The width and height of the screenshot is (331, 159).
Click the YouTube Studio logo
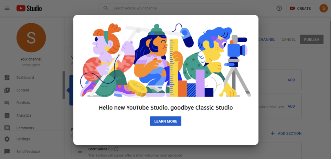(29, 8)
